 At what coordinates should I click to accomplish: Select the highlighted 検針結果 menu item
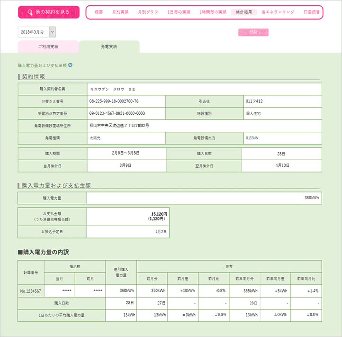[x=244, y=12]
